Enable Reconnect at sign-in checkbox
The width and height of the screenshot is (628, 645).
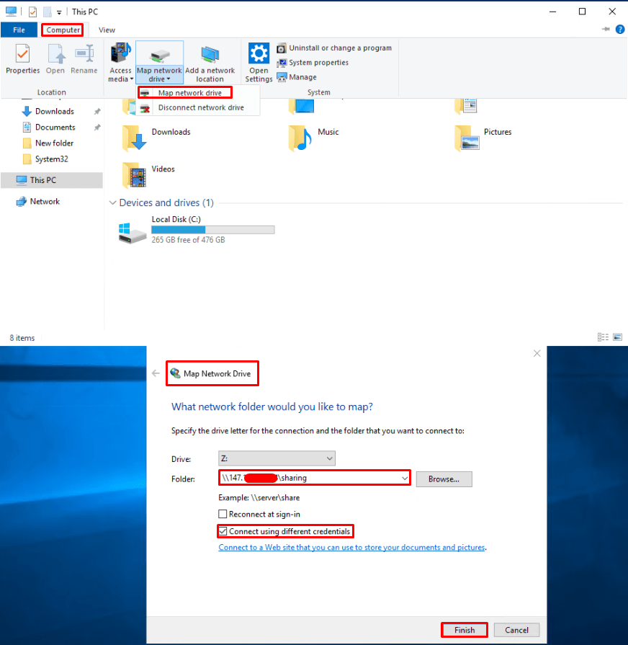(x=223, y=515)
